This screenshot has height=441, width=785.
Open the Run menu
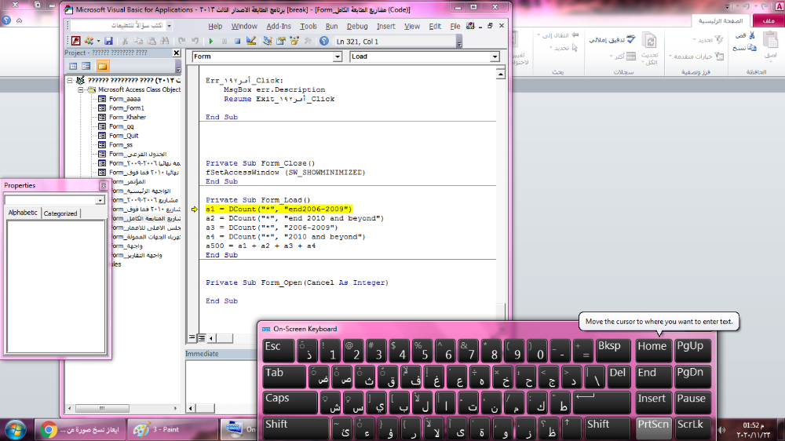(x=331, y=26)
